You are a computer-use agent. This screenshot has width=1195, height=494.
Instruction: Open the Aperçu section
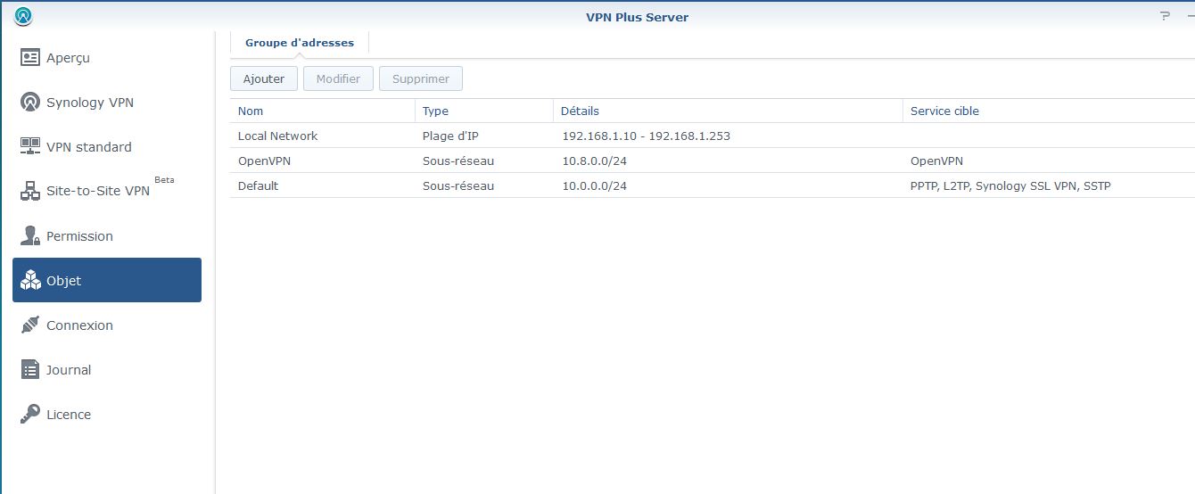107,57
